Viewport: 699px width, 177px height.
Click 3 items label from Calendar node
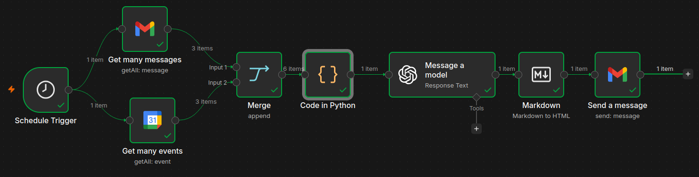(206, 101)
